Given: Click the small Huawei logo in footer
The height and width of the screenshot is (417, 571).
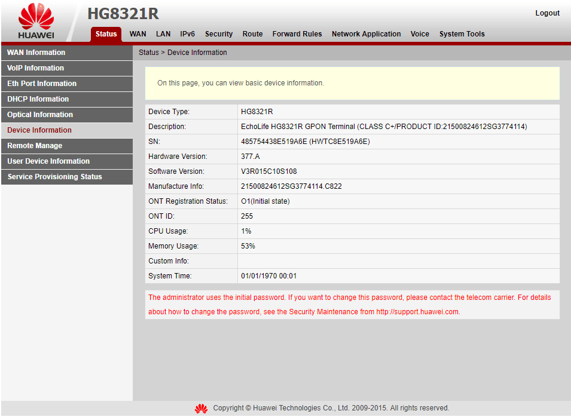Looking at the screenshot, I should [x=201, y=408].
